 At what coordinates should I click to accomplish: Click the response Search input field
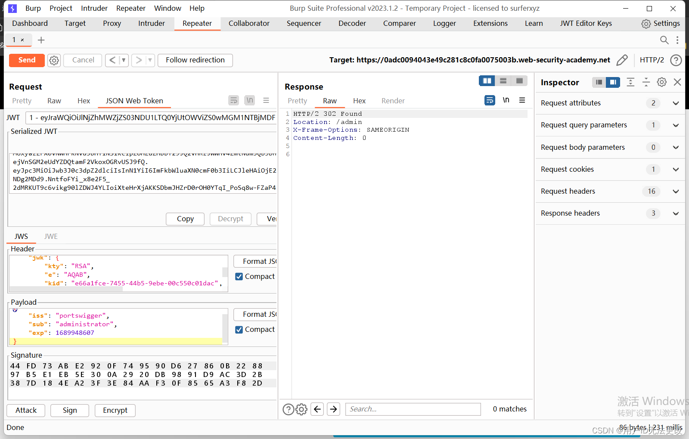pyautogui.click(x=413, y=409)
